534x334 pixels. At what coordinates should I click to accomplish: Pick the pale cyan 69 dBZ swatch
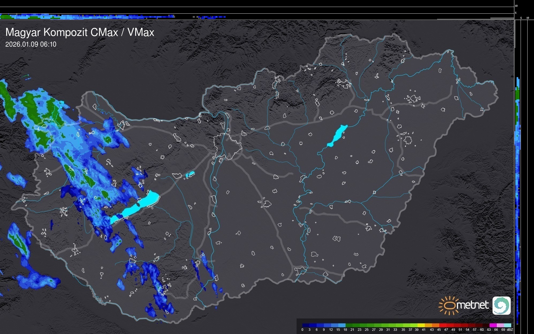pyautogui.click(x=508, y=325)
